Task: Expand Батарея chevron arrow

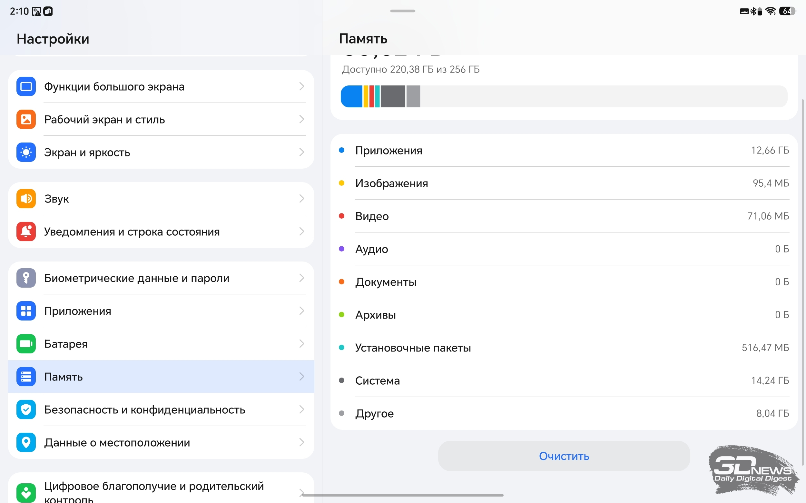Action: (301, 344)
